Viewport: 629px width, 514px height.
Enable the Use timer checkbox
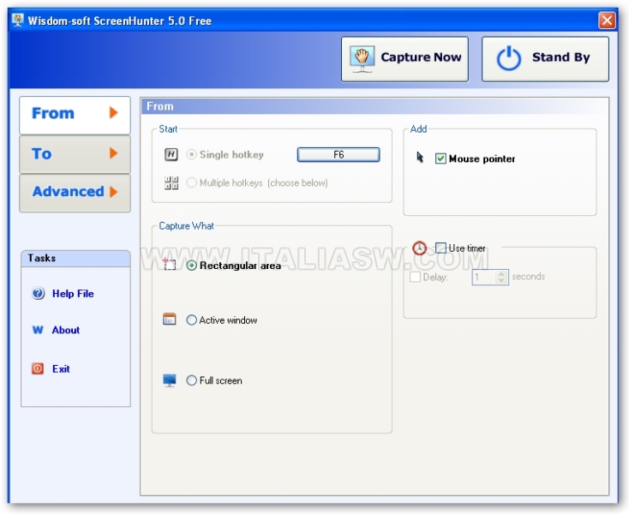[x=440, y=248]
